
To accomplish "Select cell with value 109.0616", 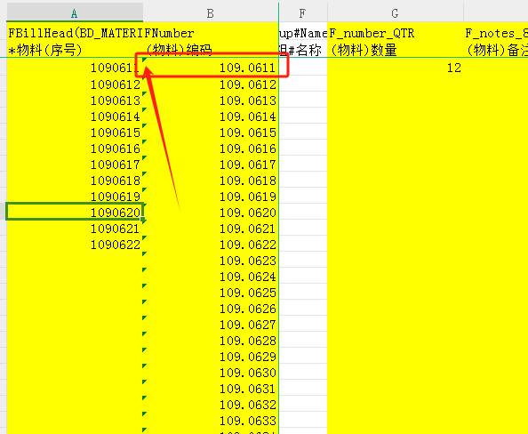I will (211, 148).
